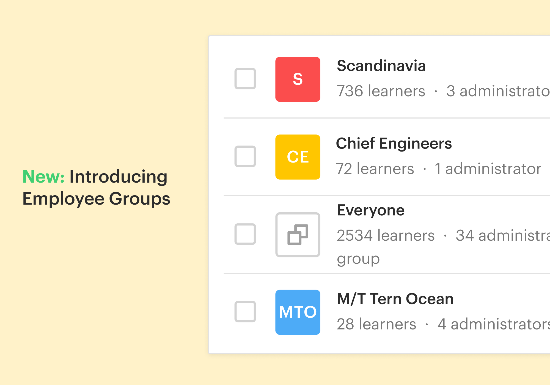Click the blue MTO group icon
This screenshot has height=385, width=550.
coord(298,312)
